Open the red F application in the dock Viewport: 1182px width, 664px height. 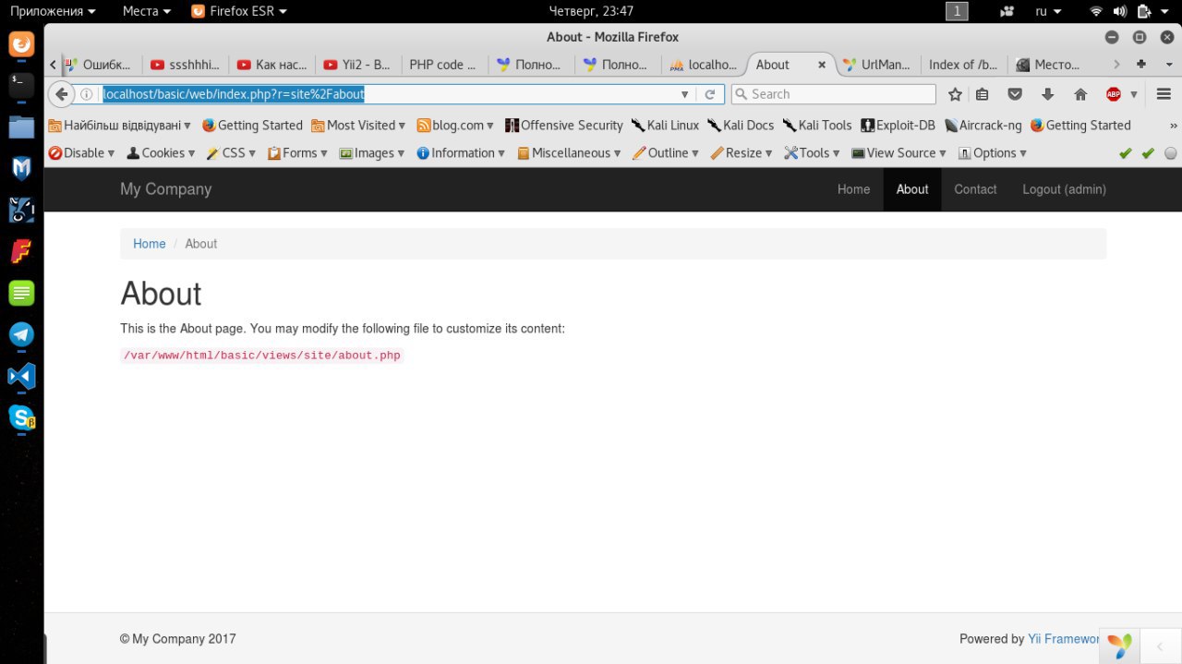tap(21, 251)
